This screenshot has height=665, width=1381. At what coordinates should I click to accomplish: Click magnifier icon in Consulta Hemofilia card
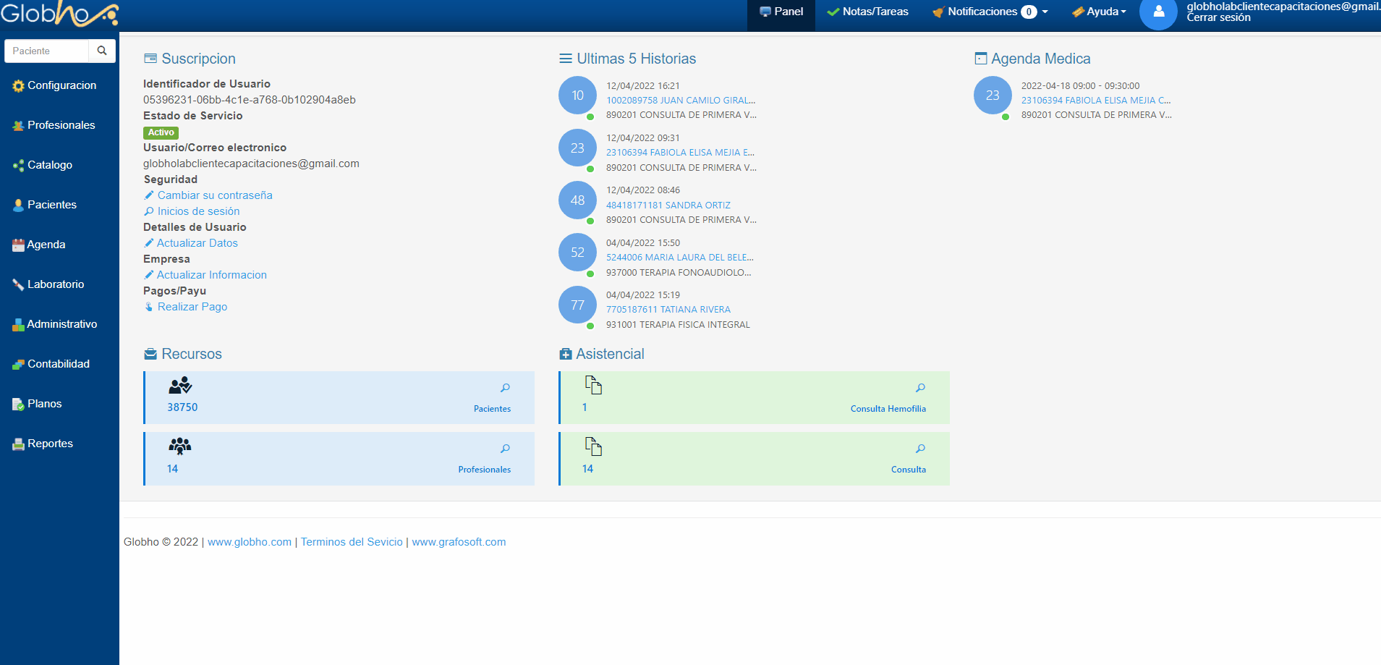[920, 388]
